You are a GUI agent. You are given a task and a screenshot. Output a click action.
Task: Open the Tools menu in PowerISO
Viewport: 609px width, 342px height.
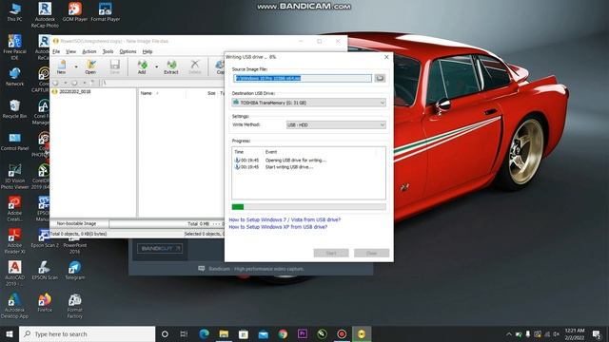pyautogui.click(x=108, y=51)
